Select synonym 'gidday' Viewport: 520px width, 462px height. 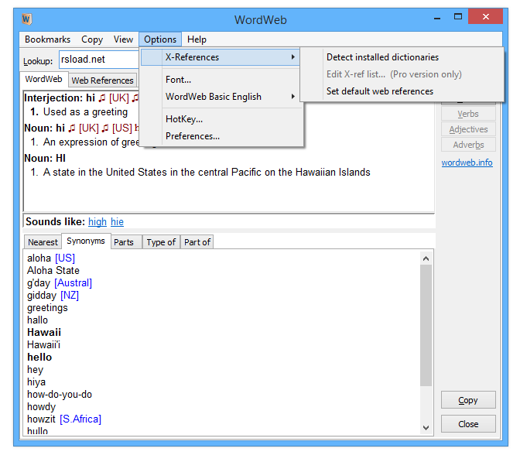pos(42,295)
